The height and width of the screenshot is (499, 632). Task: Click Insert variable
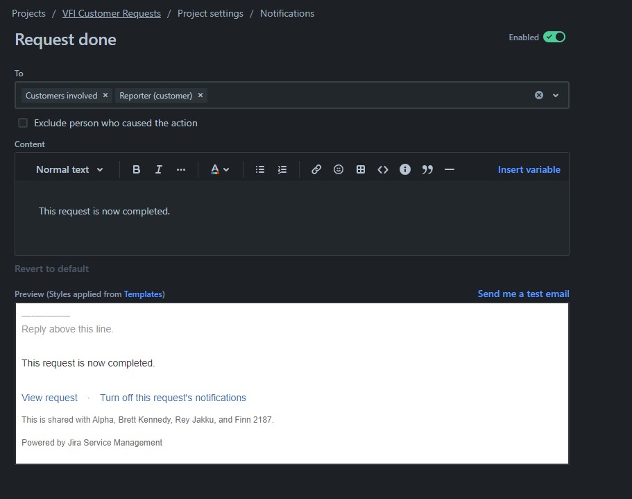[x=529, y=170]
